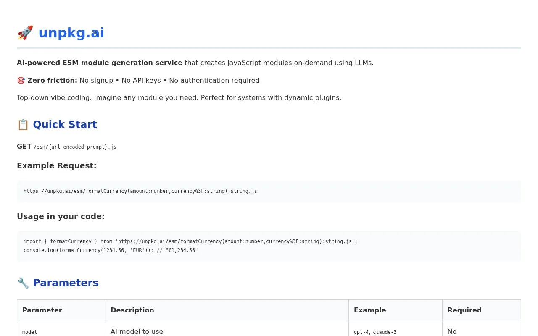Click the Example column header
Viewport: 538px width, 336px height.
[396, 310]
